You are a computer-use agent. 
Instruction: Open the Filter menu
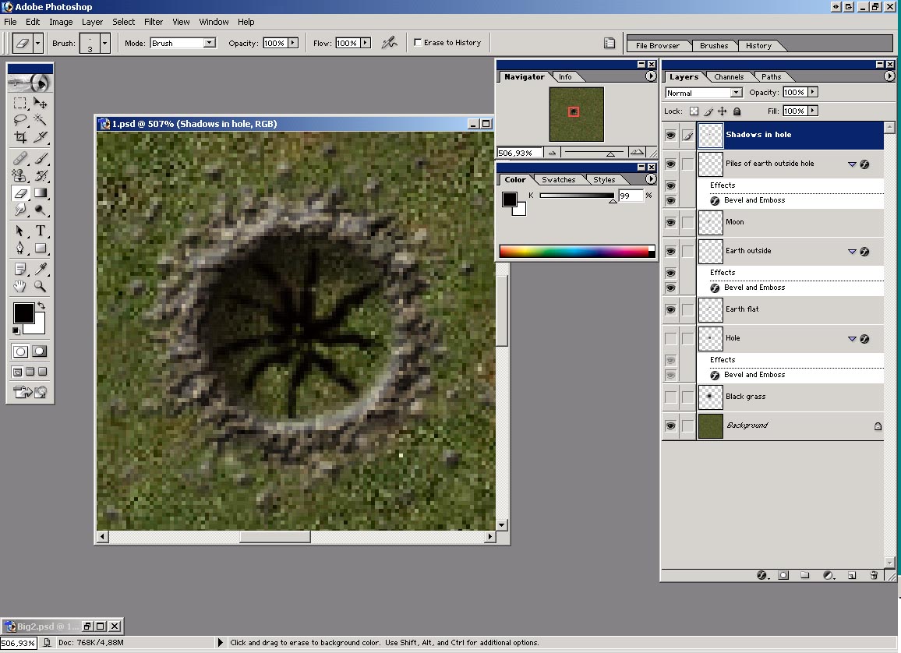click(x=154, y=22)
